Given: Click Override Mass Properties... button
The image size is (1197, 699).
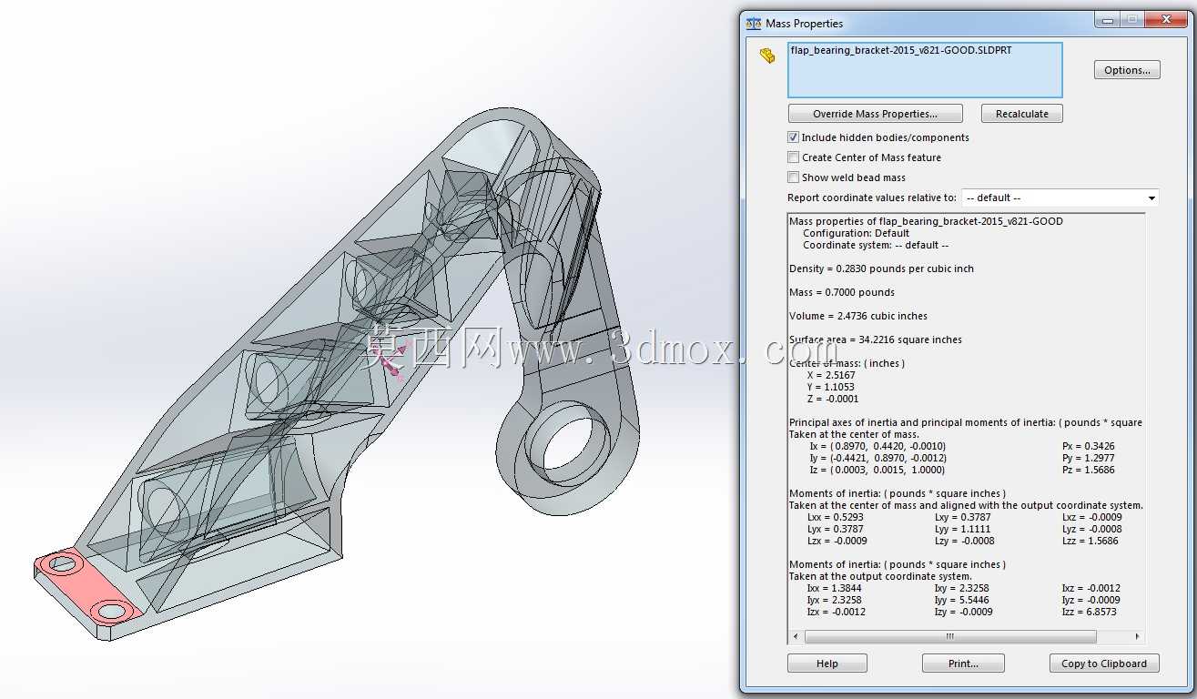Looking at the screenshot, I should [x=875, y=114].
